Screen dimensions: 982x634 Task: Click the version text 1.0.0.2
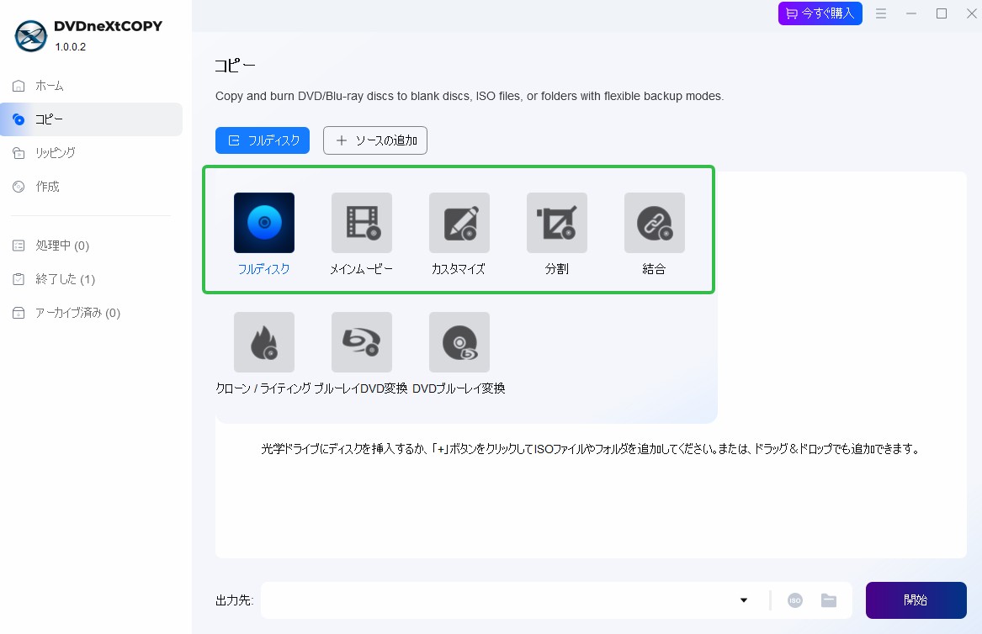tap(70, 47)
